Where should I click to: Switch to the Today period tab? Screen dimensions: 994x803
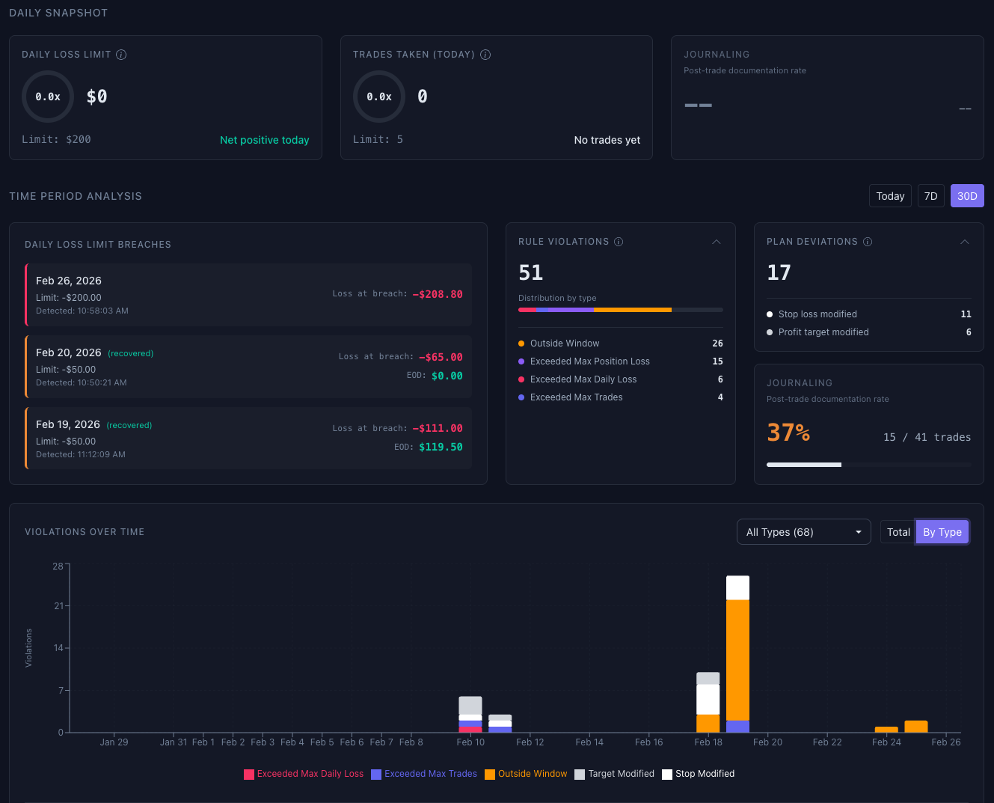tap(890, 195)
